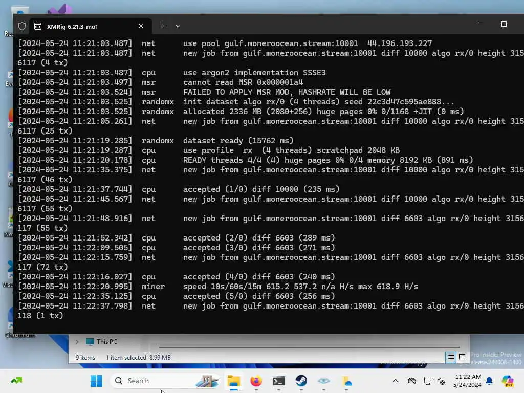Open the Windows Start menu
Image resolution: width=524 pixels, height=393 pixels.
97,381
